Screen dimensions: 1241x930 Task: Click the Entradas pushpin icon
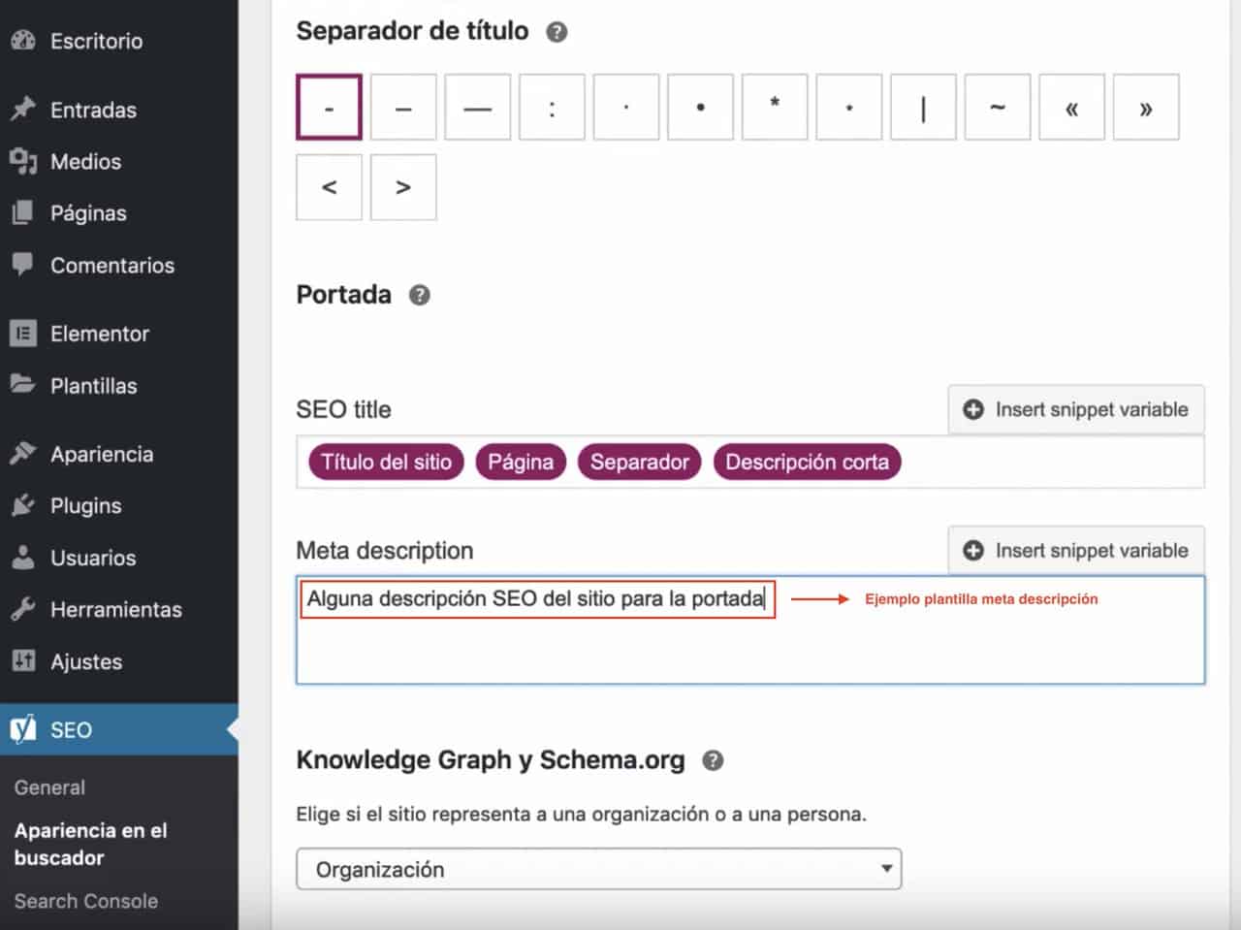click(23, 110)
